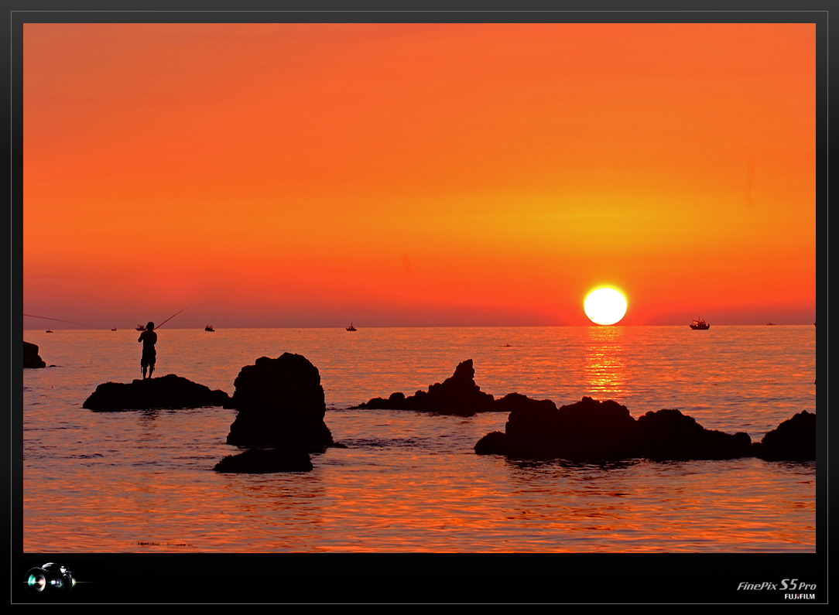The height and width of the screenshot is (615, 839).
Task: Click the FUJIFILM brand label
Action: pyautogui.click(x=799, y=596)
